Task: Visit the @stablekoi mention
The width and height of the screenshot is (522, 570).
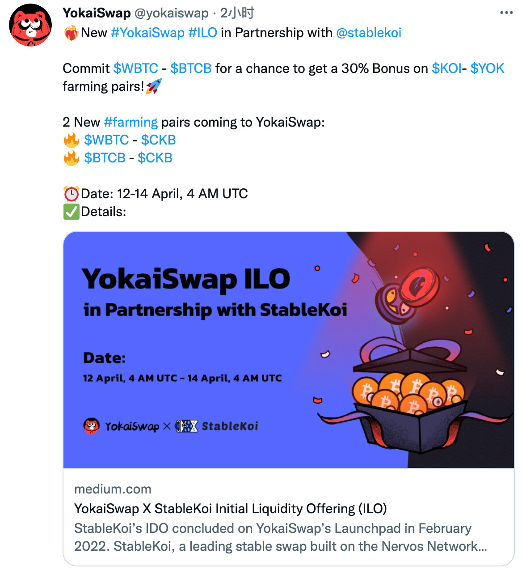Action: coord(368,33)
